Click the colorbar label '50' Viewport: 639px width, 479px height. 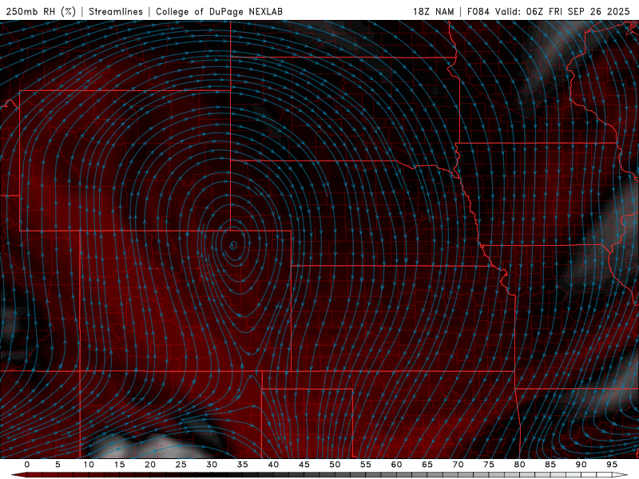[x=335, y=465]
